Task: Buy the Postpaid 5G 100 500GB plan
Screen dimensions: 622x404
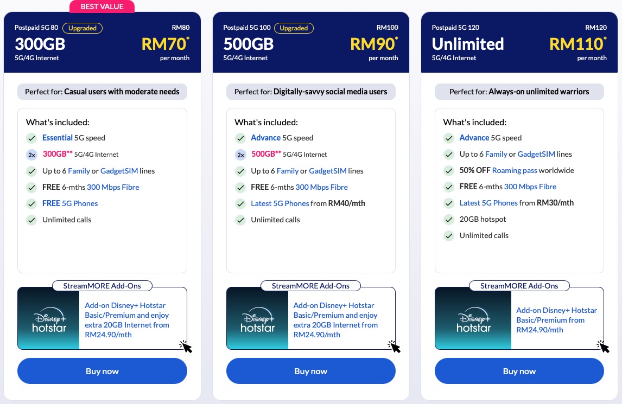Action: click(x=310, y=371)
